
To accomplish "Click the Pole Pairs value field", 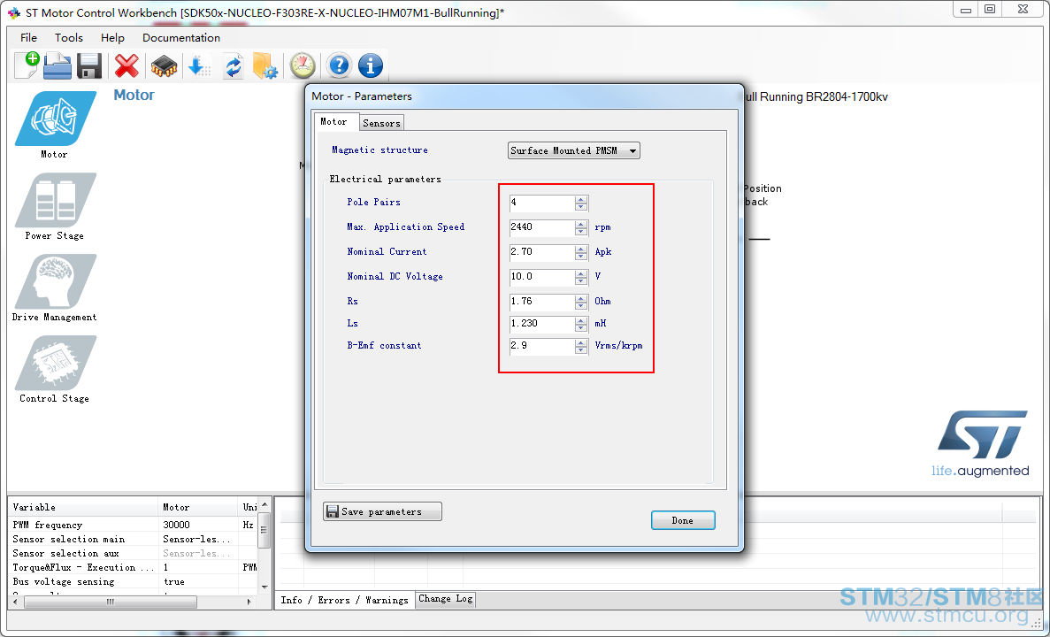I will [541, 203].
